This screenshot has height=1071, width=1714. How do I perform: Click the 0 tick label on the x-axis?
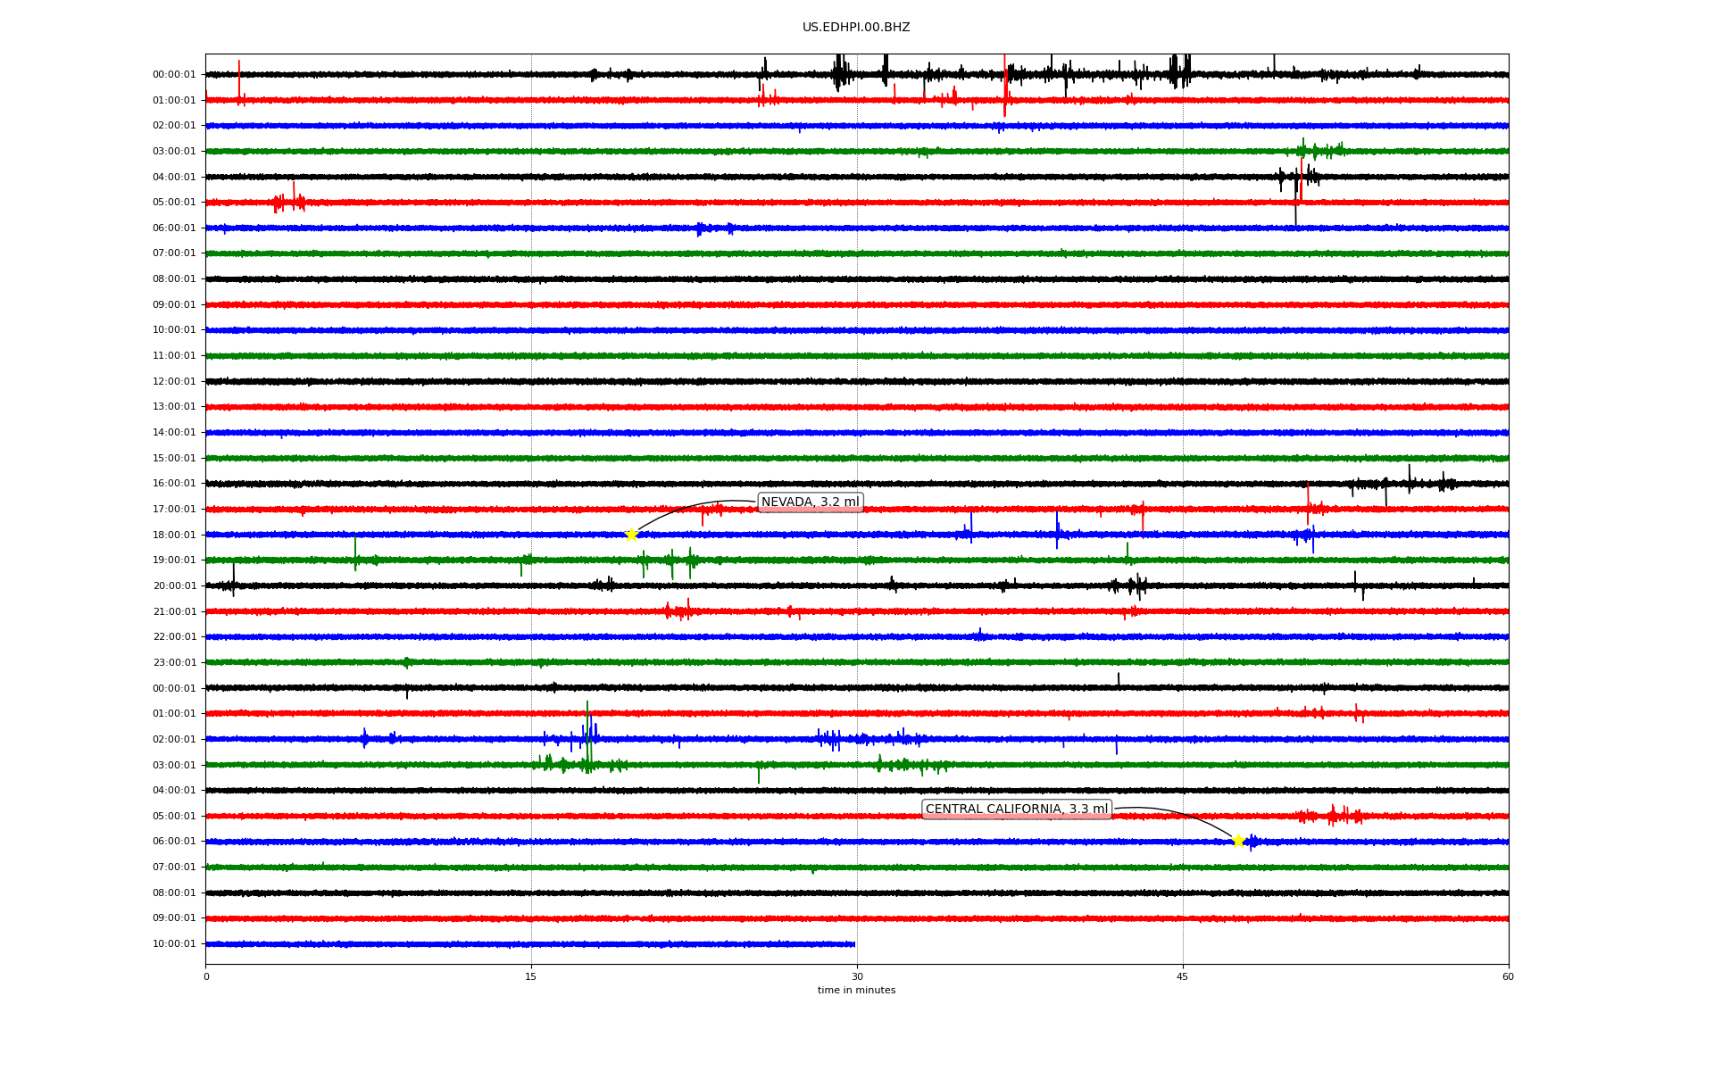(x=206, y=976)
